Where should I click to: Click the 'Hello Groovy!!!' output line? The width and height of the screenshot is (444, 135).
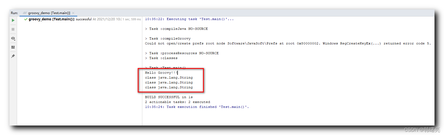(x=161, y=73)
